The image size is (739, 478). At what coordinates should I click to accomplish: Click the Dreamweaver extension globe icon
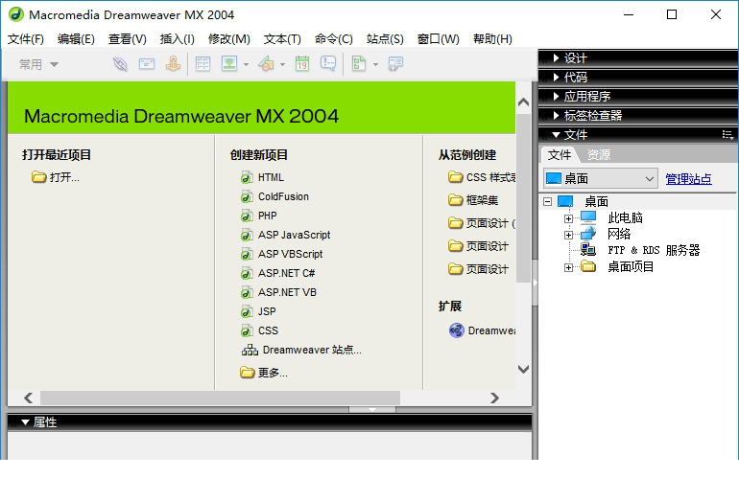click(456, 330)
